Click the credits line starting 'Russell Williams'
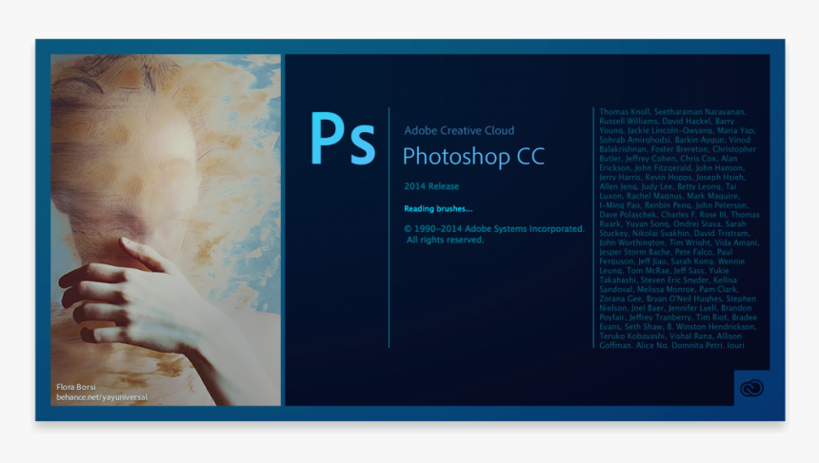819x463 pixels. [667, 121]
